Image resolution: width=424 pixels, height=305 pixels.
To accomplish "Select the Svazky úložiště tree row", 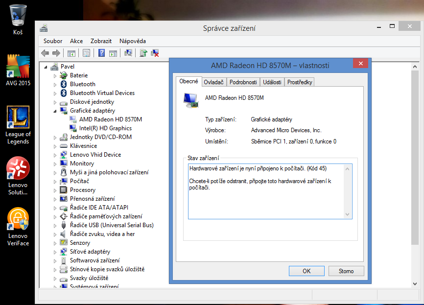I will tap(89, 278).
